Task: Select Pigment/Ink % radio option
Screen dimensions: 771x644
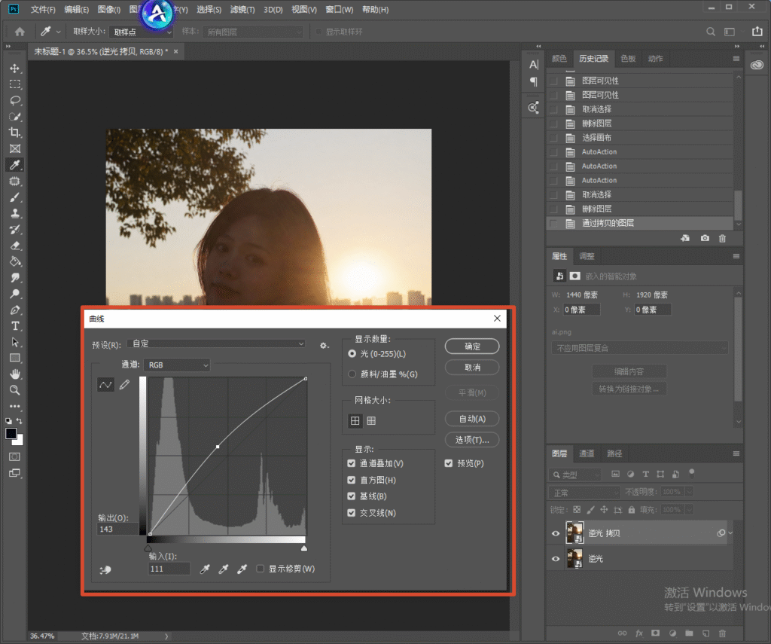Action: pos(352,374)
